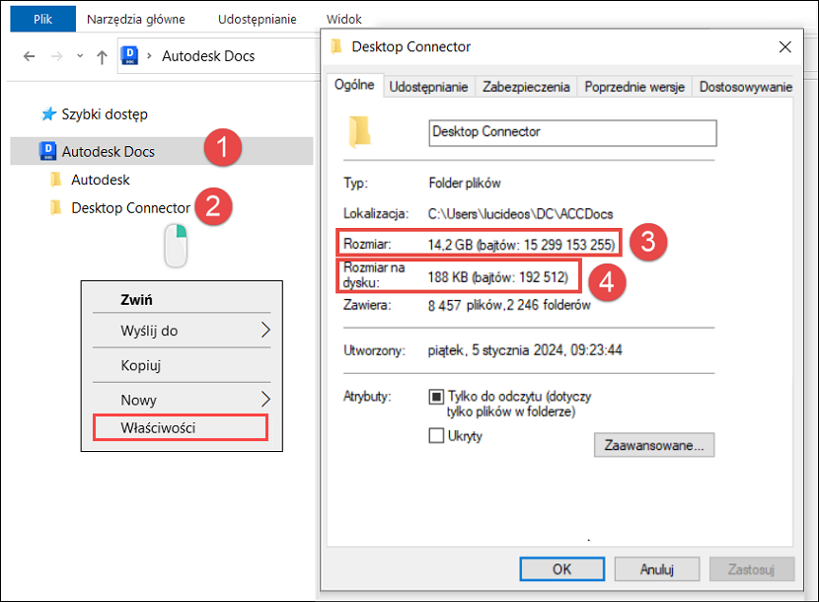Expand the Nowy submenu arrow

265,400
